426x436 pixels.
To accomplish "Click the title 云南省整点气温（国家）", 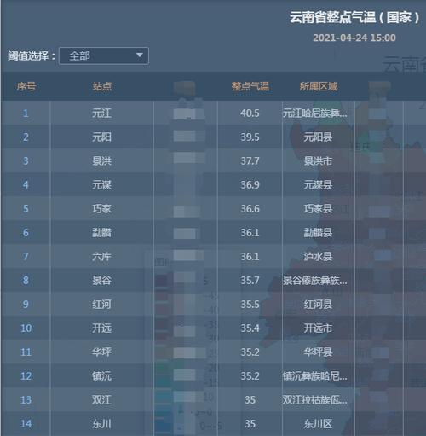I will click(x=354, y=17).
